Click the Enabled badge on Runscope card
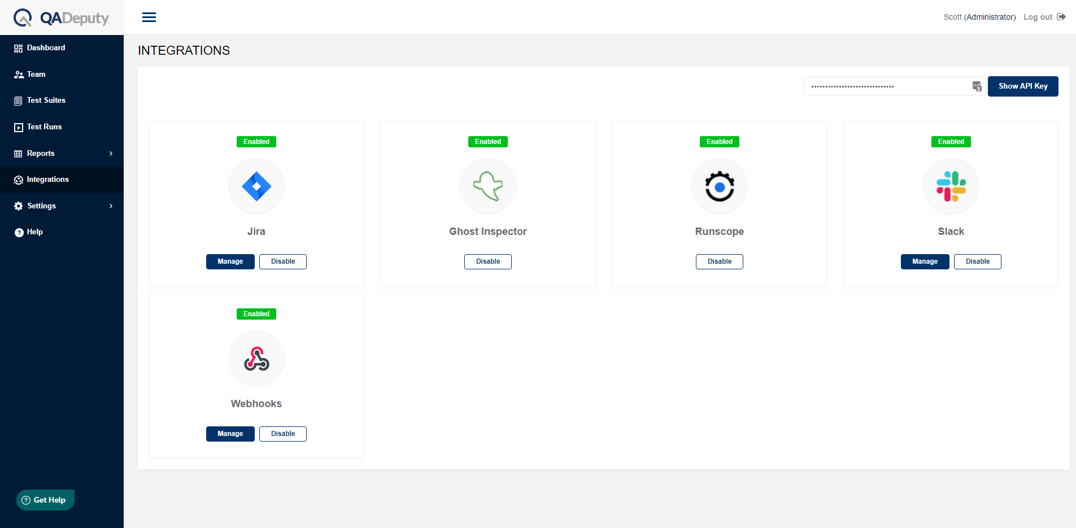This screenshot has height=528, width=1076. coord(720,142)
